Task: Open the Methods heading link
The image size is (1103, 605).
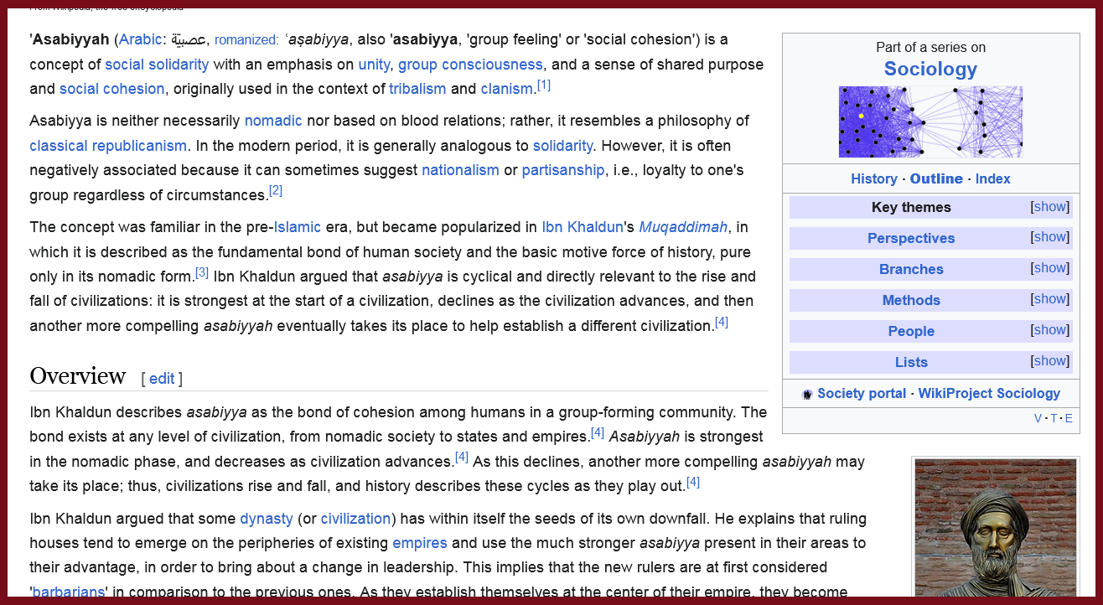Action: [911, 300]
